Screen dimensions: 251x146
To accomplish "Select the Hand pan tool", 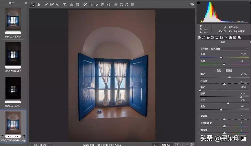I will (38, 4).
